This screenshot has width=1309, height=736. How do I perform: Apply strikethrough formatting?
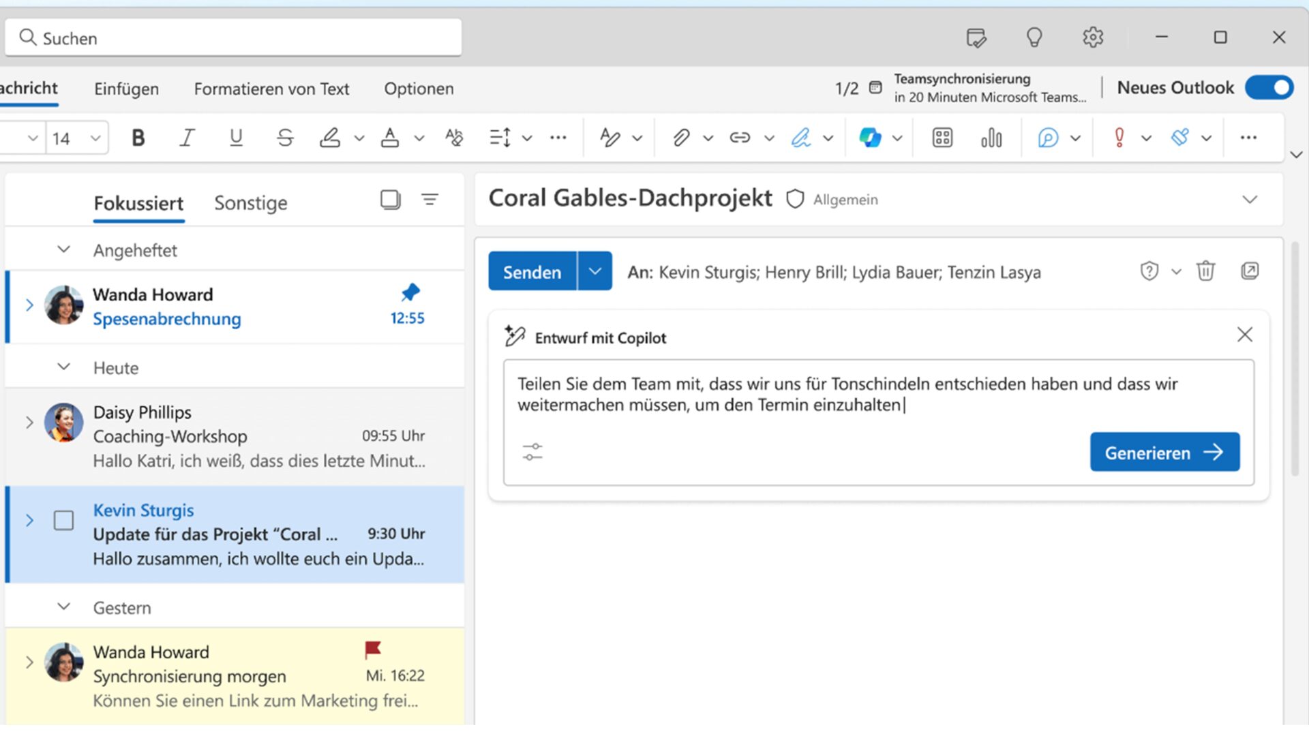point(285,138)
